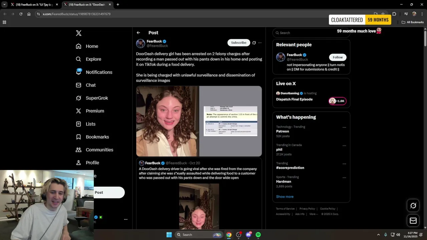Open Terms of Service link
Screen dimensions: 427x240
click(285, 209)
